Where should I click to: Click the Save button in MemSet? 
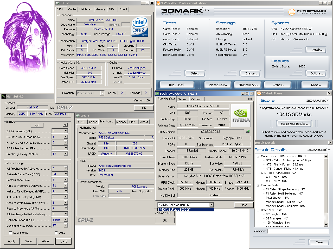[29, 241]
